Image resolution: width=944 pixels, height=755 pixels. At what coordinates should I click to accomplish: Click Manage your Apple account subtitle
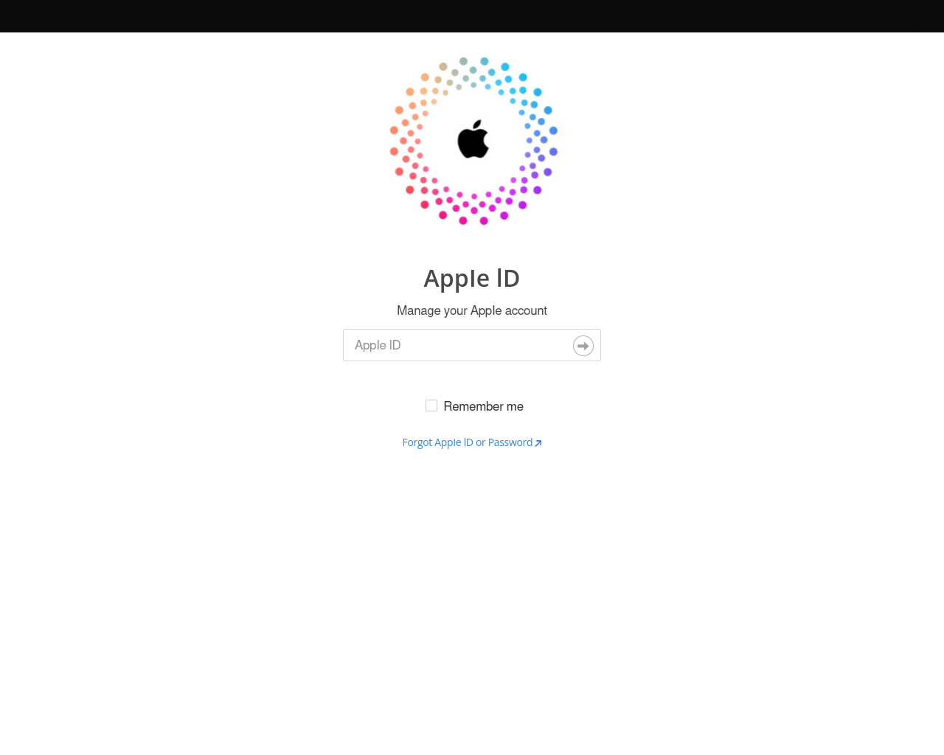pyautogui.click(x=472, y=310)
